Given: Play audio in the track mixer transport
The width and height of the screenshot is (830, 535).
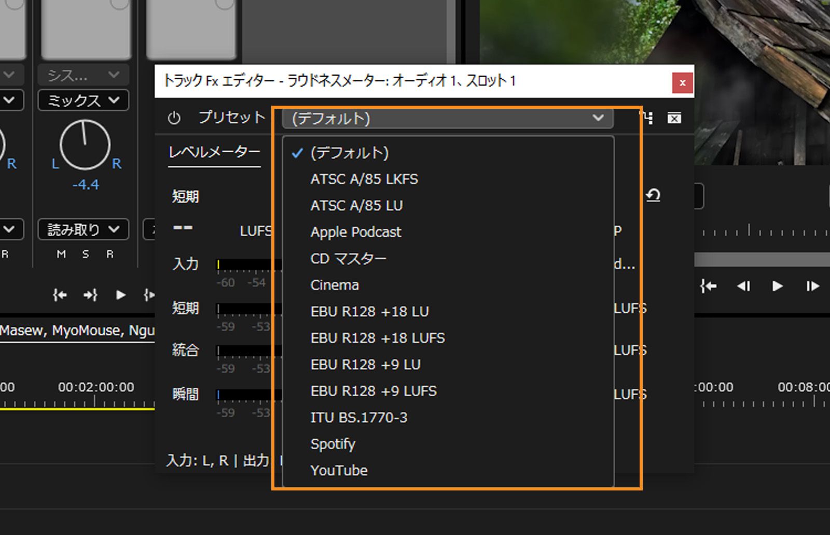Looking at the screenshot, I should click(x=121, y=295).
